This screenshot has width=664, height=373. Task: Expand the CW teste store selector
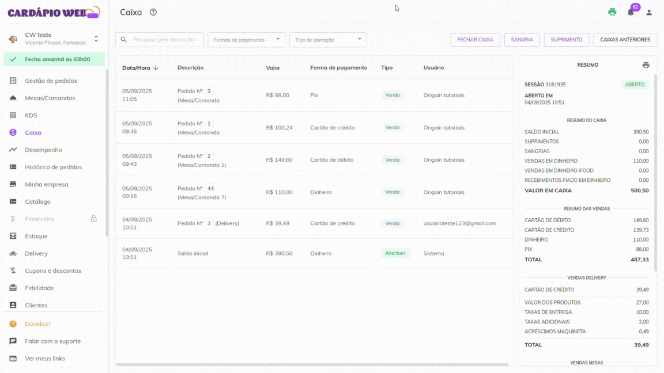(96, 39)
